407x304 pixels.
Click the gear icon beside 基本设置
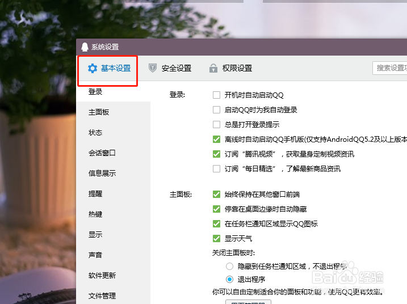(x=93, y=68)
